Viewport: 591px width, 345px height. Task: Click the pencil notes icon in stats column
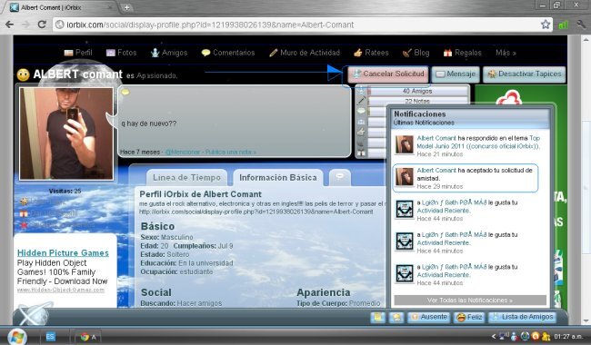[x=361, y=101]
